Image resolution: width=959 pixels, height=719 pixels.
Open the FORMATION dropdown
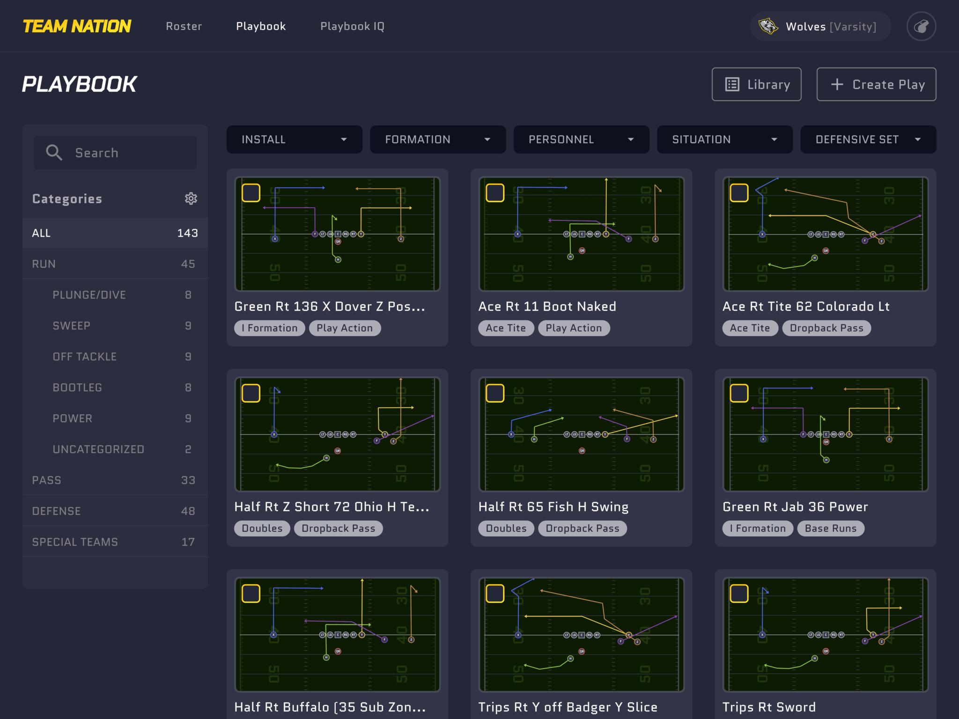point(437,139)
